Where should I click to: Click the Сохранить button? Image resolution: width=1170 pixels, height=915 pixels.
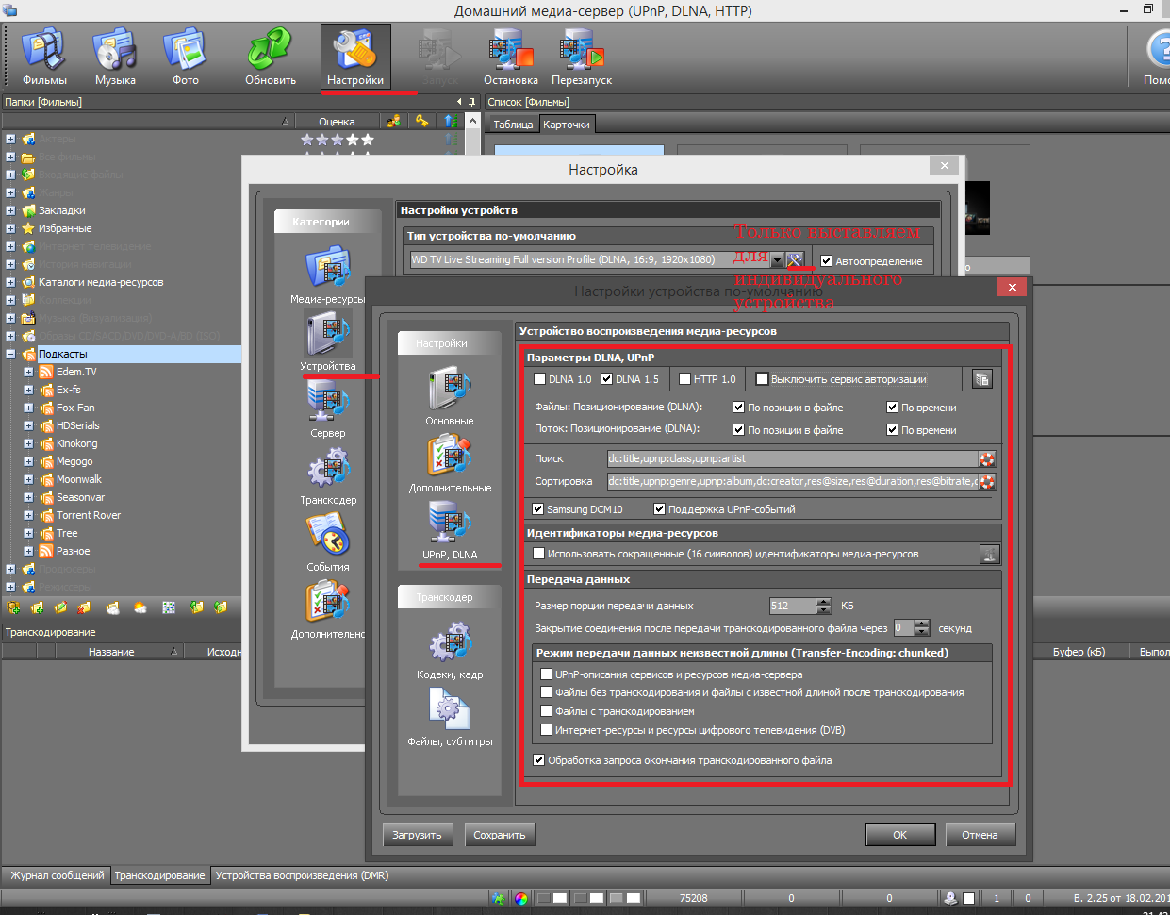coord(499,835)
